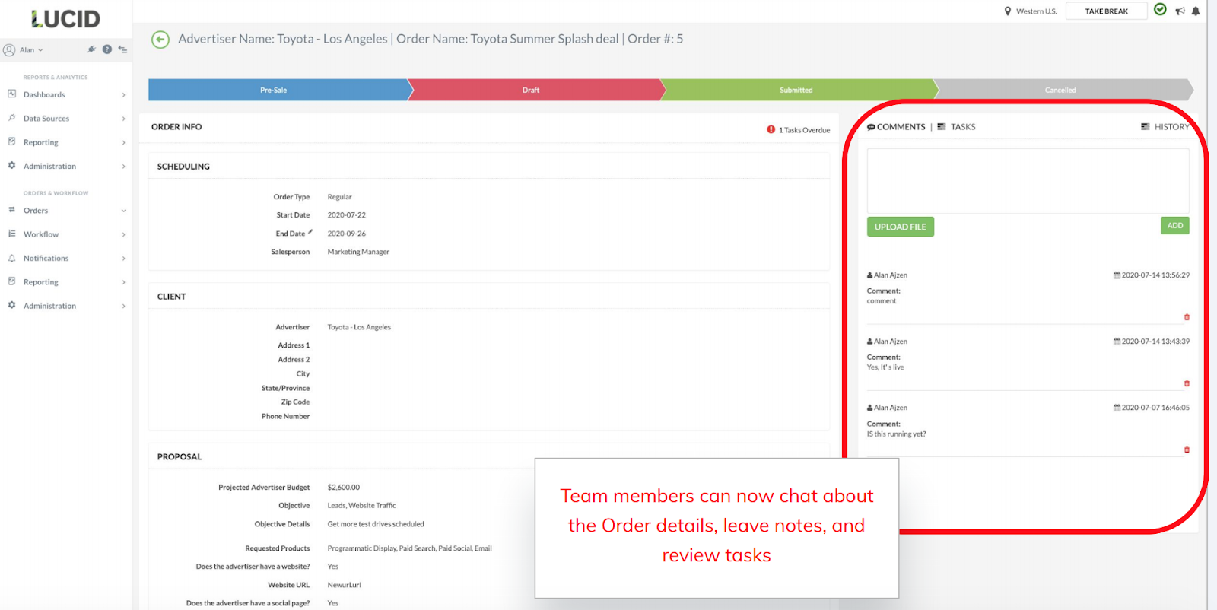Open announcements via the megaphone icon
Screen dimensions: 1217x610
(1180, 11)
